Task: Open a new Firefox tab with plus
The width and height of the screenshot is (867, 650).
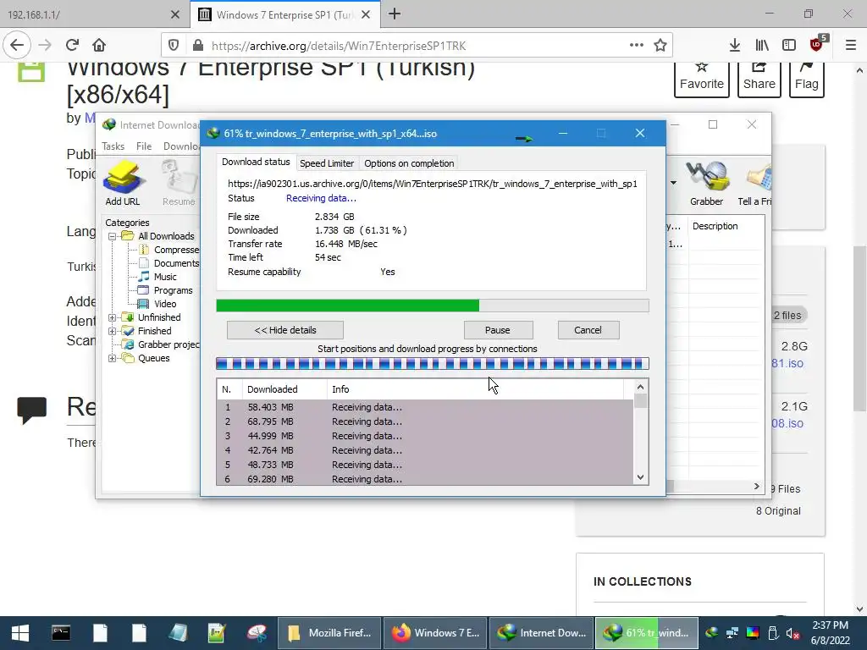Action: coord(395,14)
